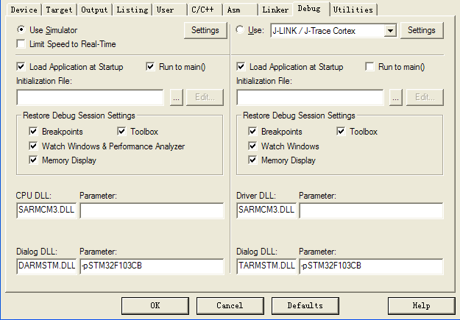Click the DARMSTM.DLL Dialog DLL field
Screen dimensions: 460x320
point(46,266)
